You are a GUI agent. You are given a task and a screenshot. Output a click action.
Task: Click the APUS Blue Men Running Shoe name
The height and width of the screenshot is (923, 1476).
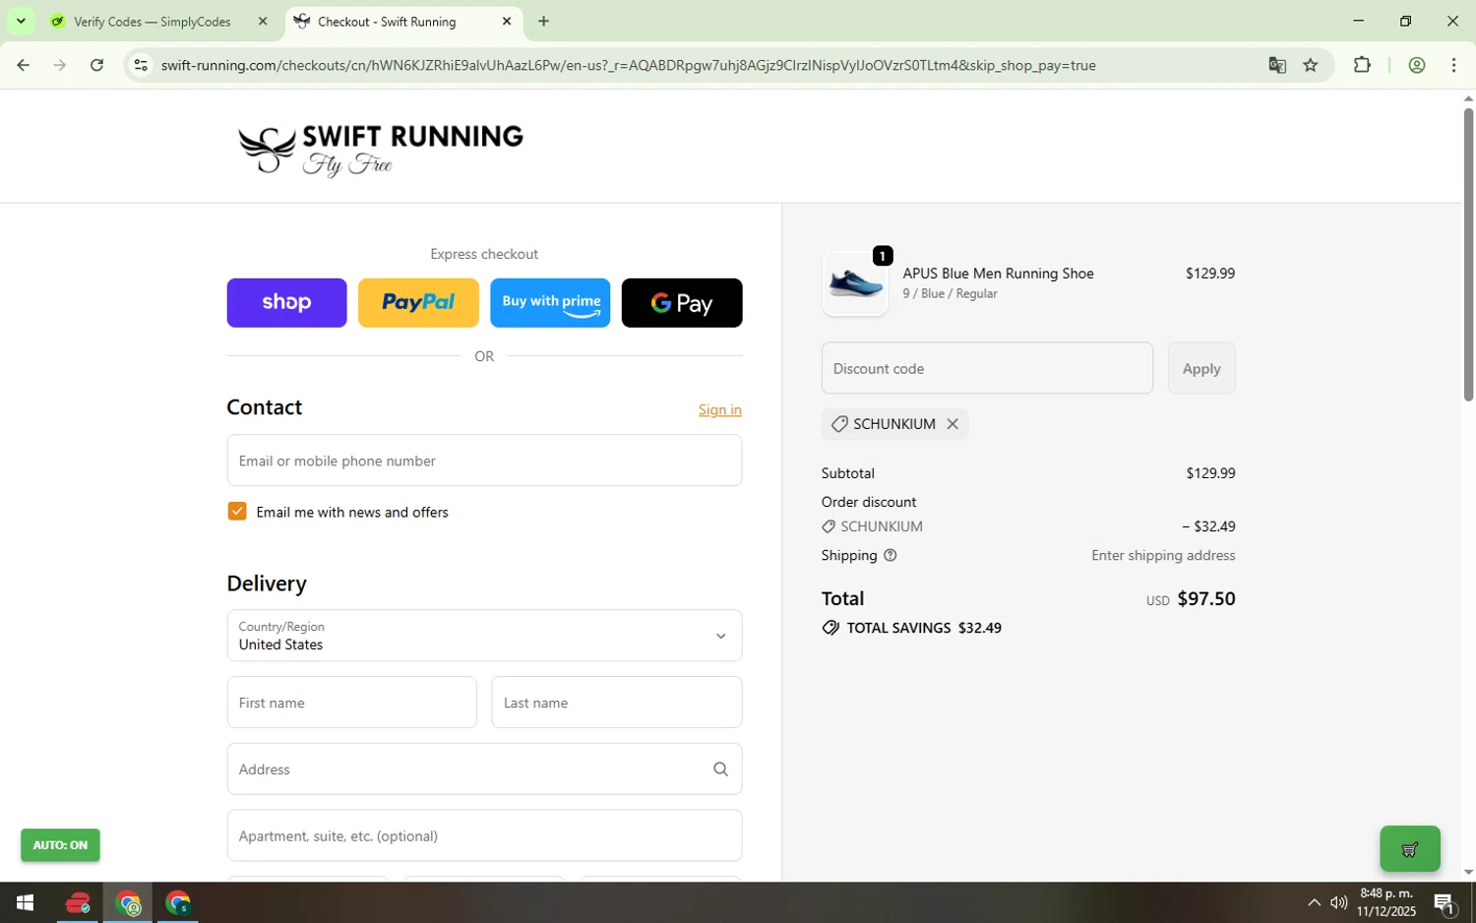pyautogui.click(x=998, y=274)
